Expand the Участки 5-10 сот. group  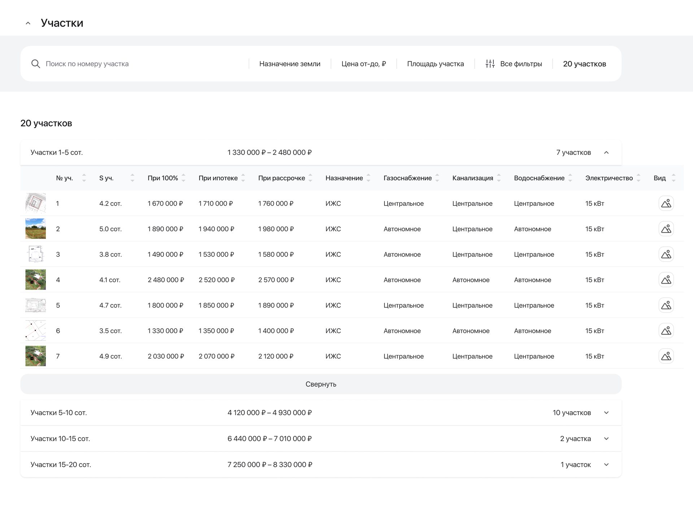point(606,413)
